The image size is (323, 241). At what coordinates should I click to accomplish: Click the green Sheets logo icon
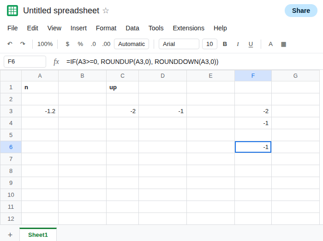(x=12, y=11)
